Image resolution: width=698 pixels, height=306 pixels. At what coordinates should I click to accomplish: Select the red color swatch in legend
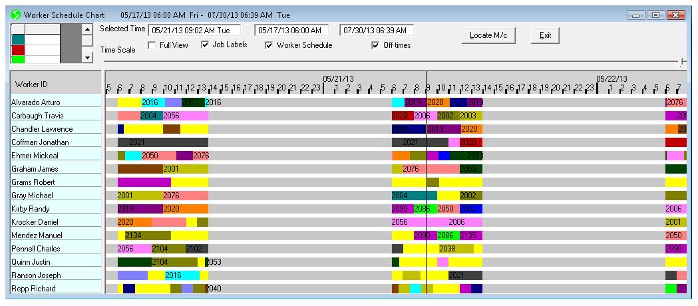point(19,50)
